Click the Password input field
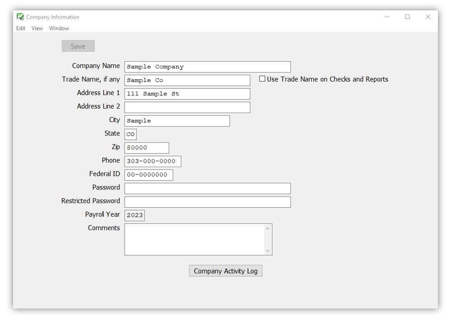The height and width of the screenshot is (318, 451). point(207,188)
